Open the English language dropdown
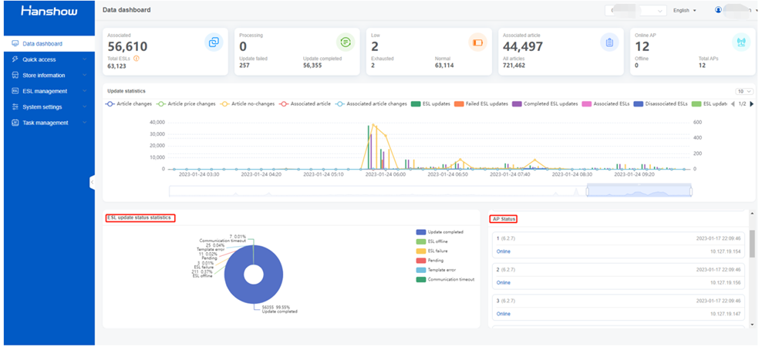Image resolution: width=762 pixels, height=354 pixels. (x=685, y=10)
